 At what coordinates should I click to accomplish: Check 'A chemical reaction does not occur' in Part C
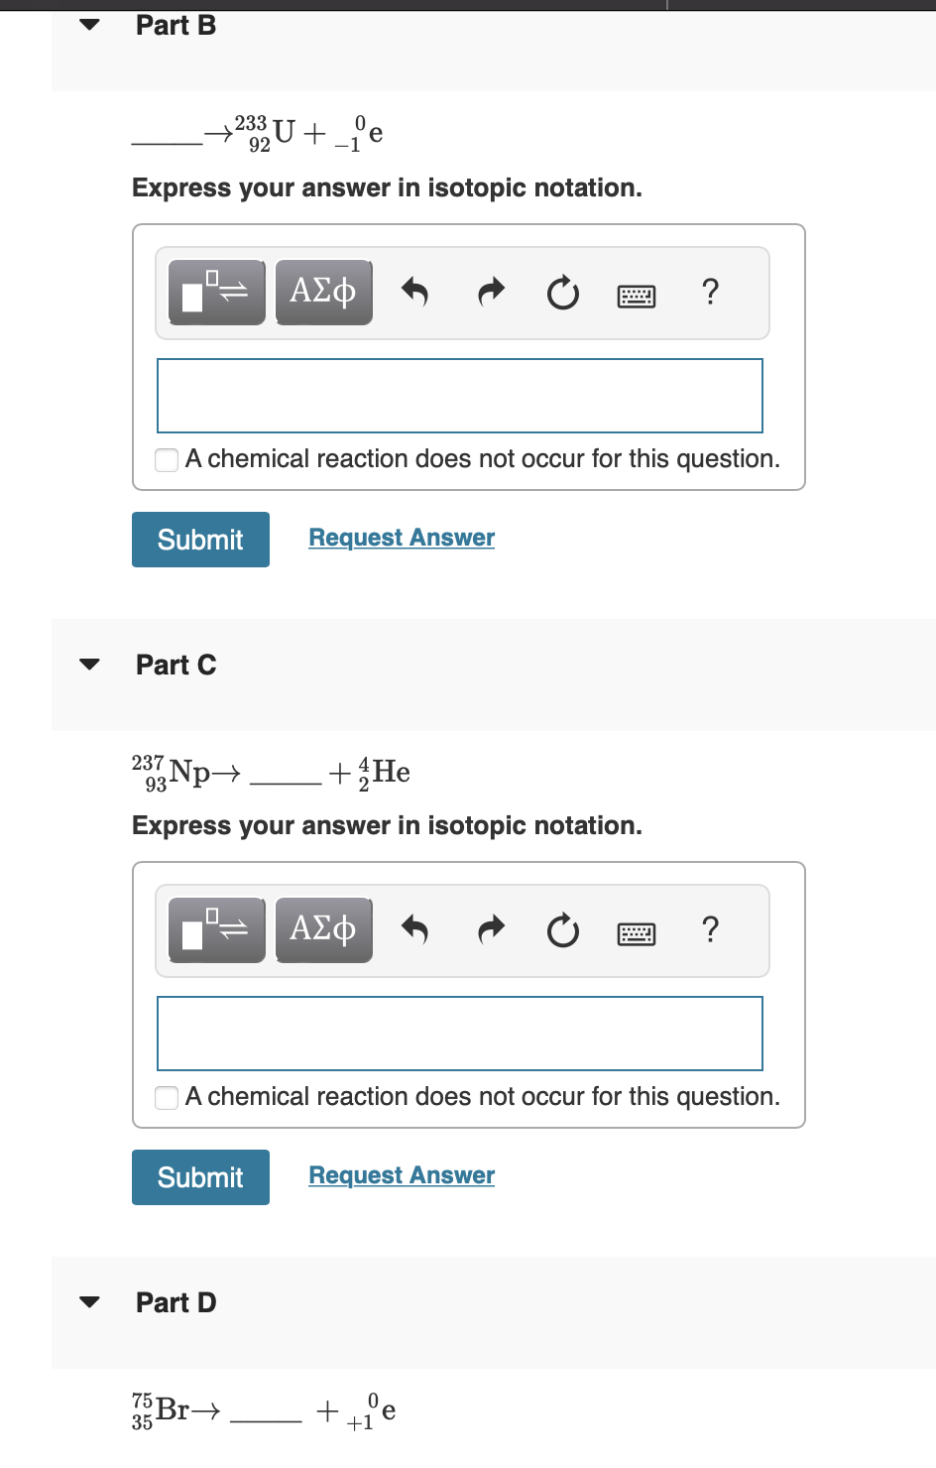166,1097
